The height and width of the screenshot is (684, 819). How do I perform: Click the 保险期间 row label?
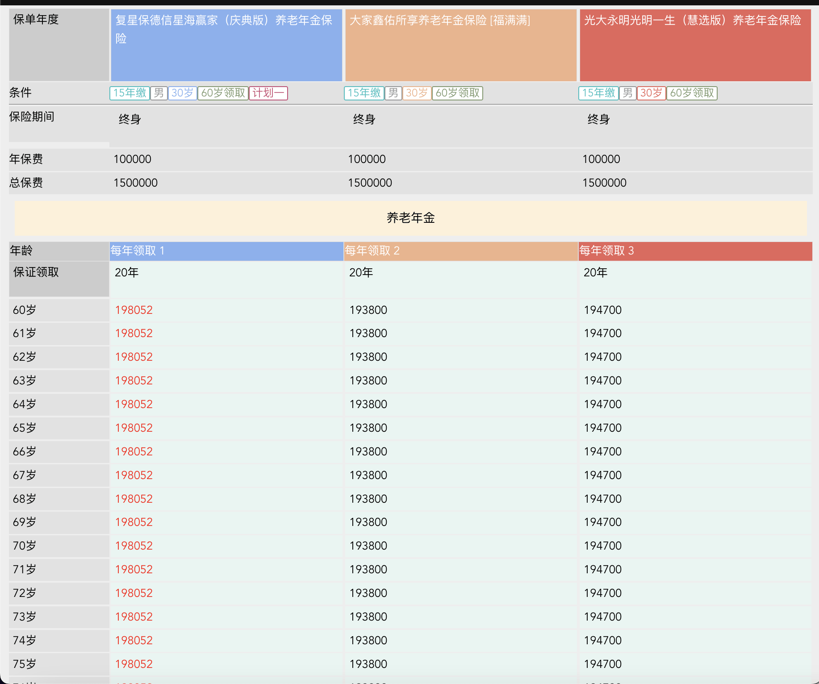point(32,117)
